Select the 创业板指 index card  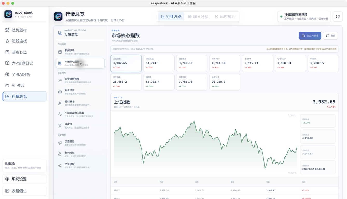(x=192, y=63)
